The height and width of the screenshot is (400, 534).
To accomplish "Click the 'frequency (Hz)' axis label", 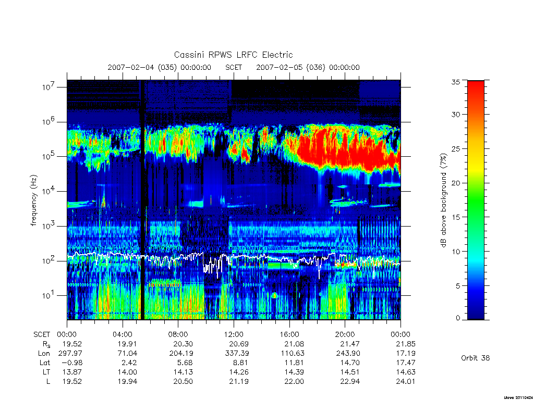I will click(x=33, y=201).
